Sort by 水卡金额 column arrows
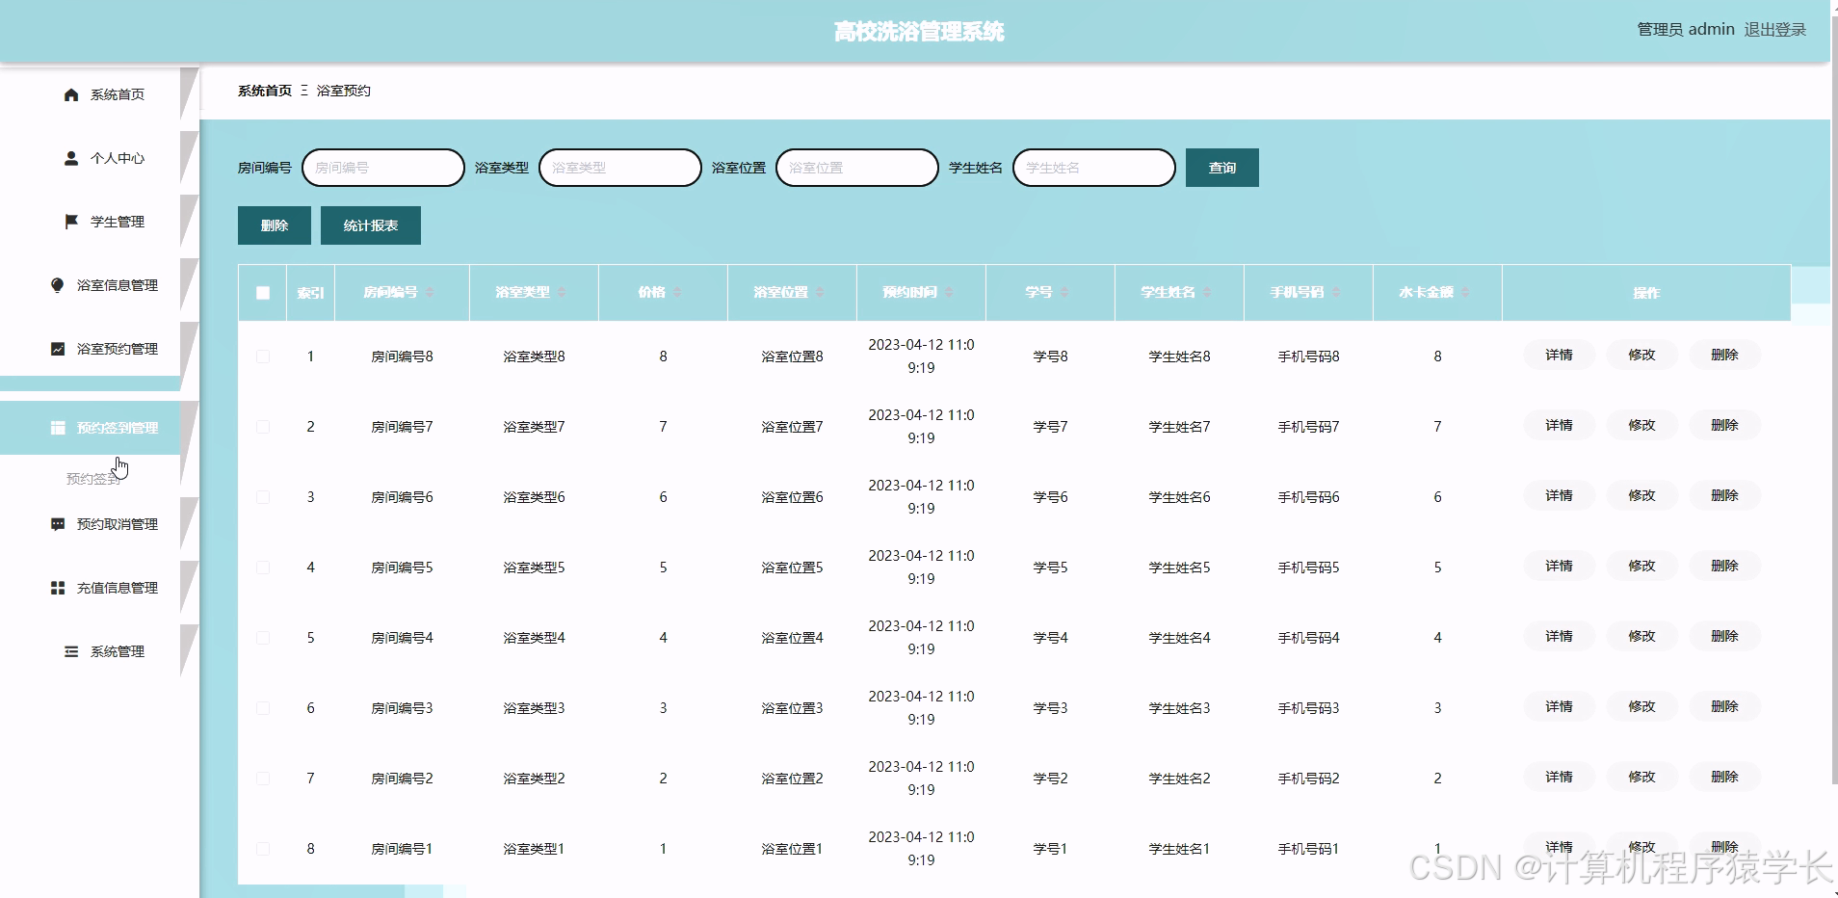The image size is (1838, 898). [x=1465, y=292]
